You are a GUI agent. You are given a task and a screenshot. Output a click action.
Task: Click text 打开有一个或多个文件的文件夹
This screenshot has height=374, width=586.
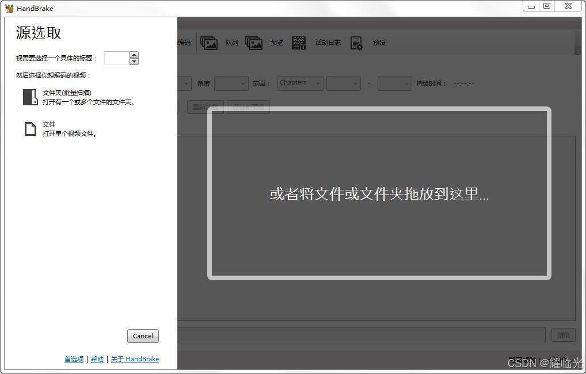(89, 102)
